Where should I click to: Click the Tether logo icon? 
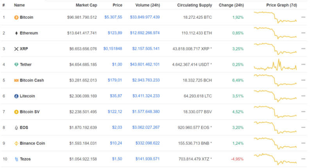(16, 64)
